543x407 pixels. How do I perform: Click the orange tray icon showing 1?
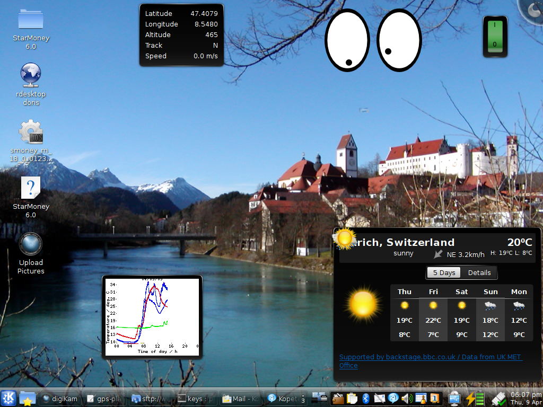(435, 399)
